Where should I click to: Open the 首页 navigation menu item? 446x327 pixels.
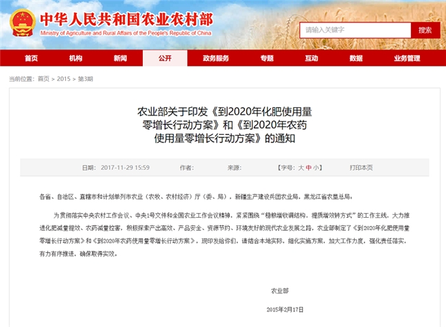click(32, 58)
